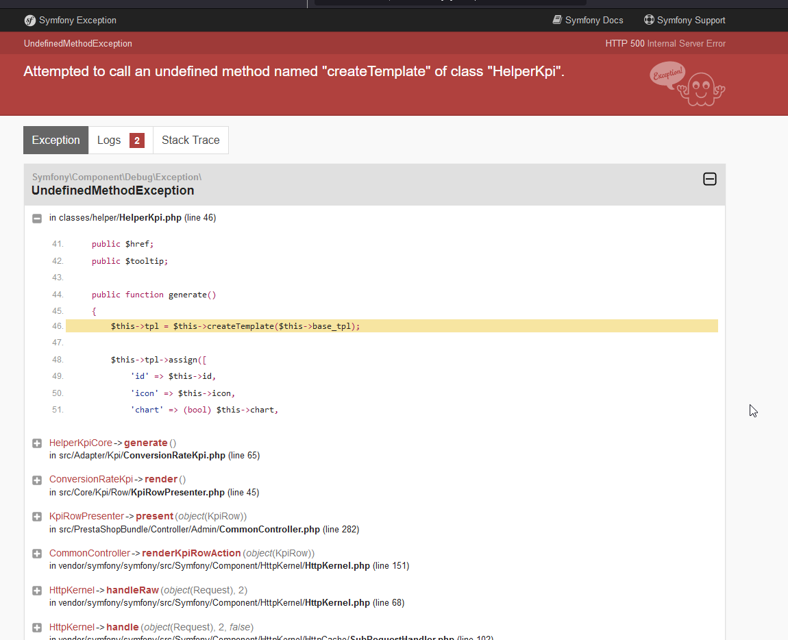Click 'public function generate()' code line
This screenshot has width=788, height=640.
(153, 295)
